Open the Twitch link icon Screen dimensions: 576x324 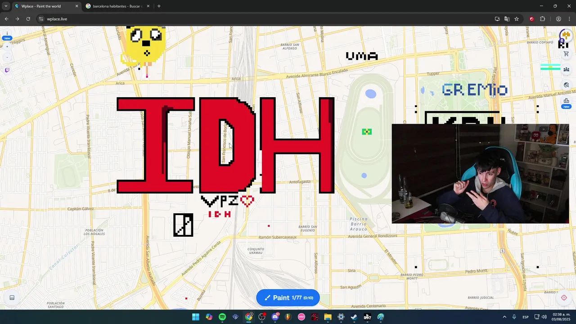click(x=7, y=70)
